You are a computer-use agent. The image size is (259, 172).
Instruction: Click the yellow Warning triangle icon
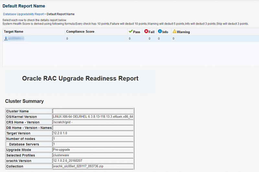[175, 31]
